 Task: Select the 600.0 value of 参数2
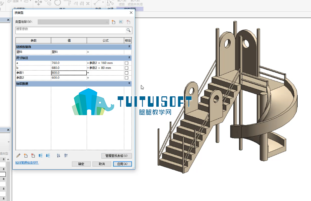pyautogui.click(x=69, y=78)
